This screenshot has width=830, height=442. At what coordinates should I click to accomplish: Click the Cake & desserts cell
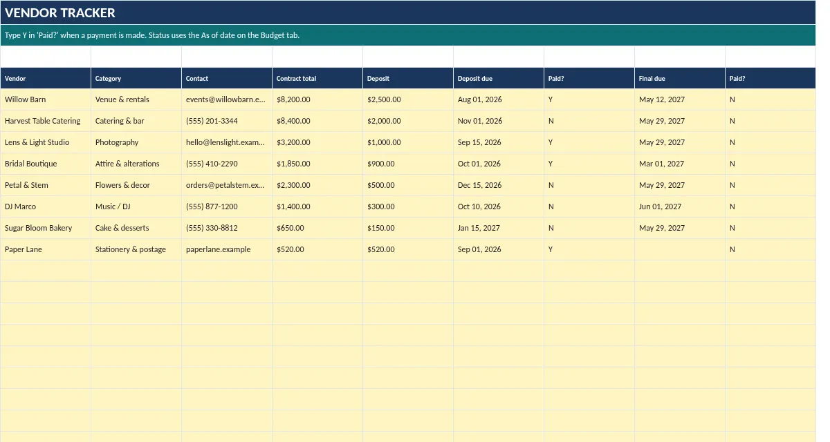(x=136, y=228)
